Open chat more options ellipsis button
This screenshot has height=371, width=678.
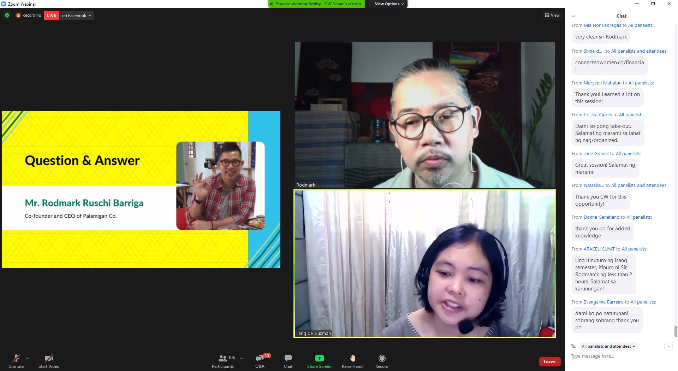[x=668, y=346]
